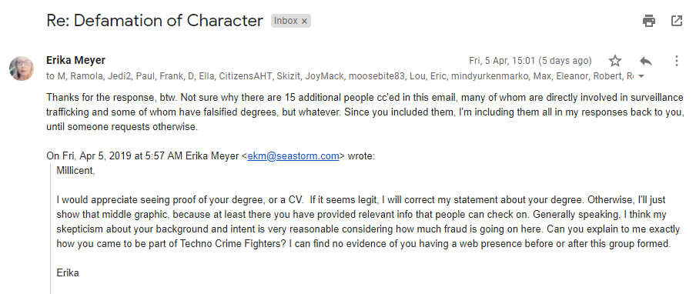Screen dimensions: 696x294
Task: Star the Erika Meyer message
Action: (x=614, y=61)
